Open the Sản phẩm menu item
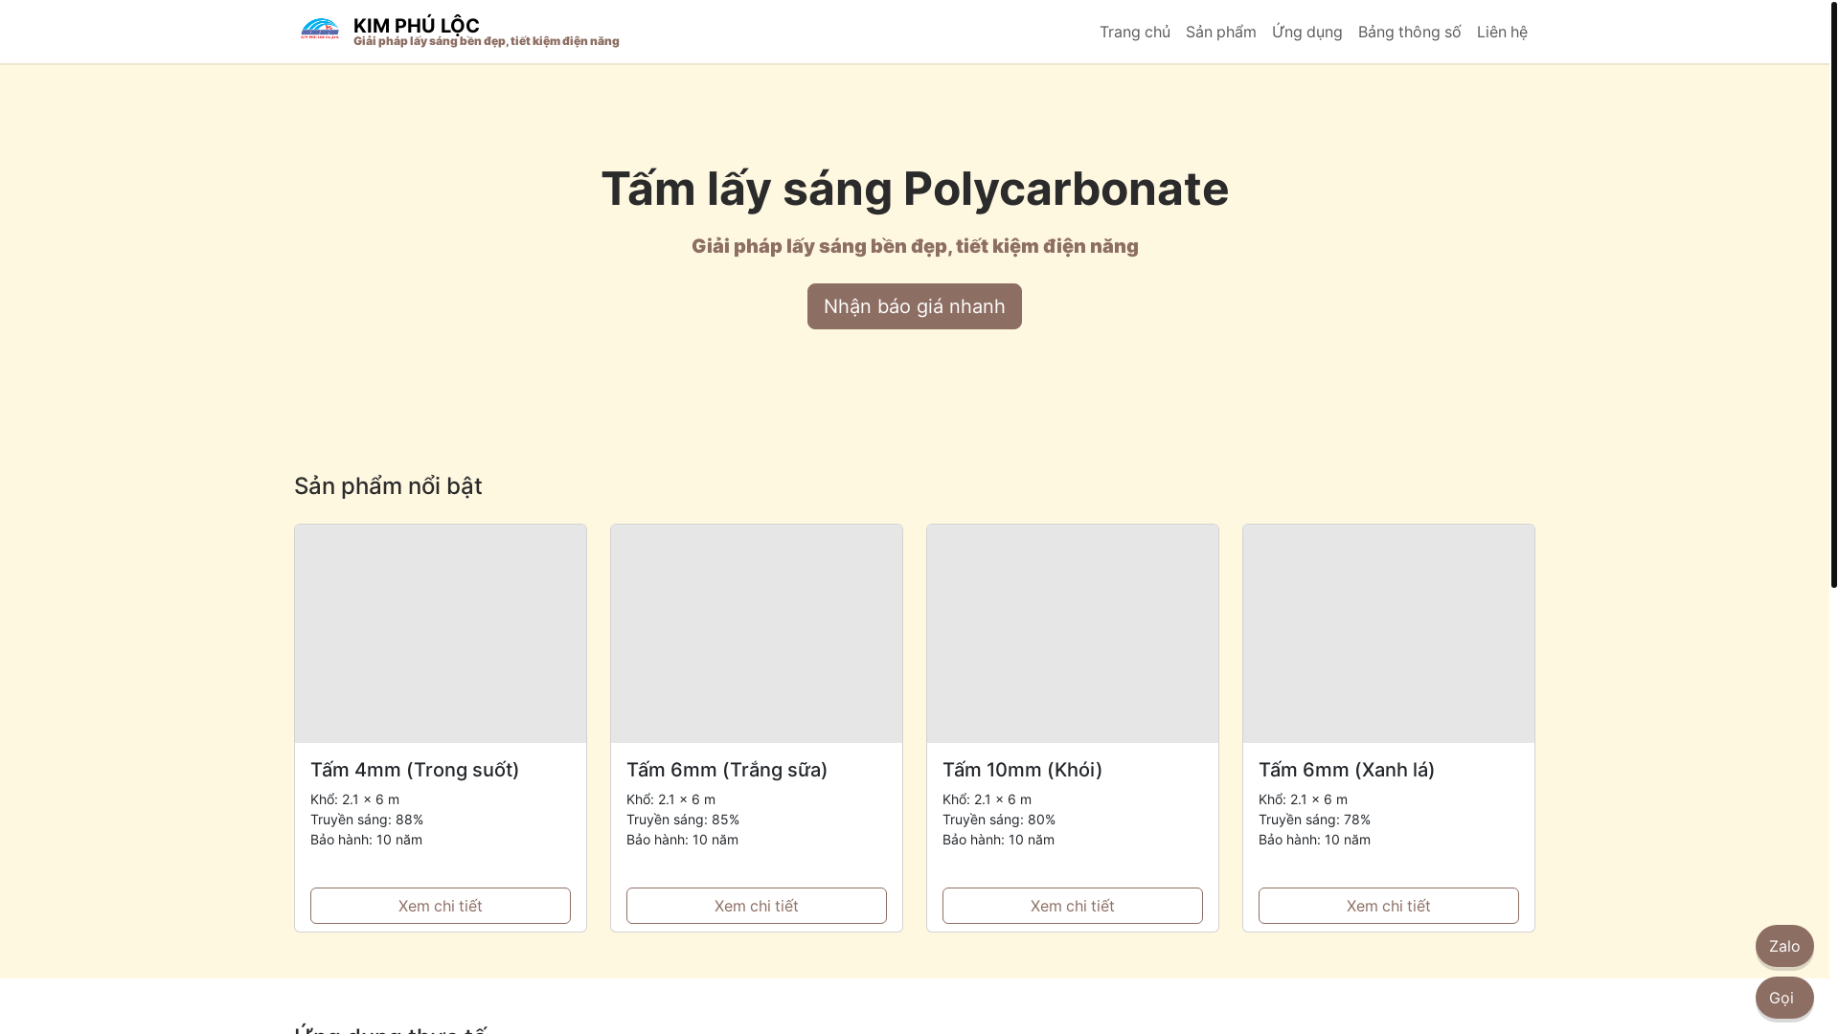 [x=1221, y=32]
